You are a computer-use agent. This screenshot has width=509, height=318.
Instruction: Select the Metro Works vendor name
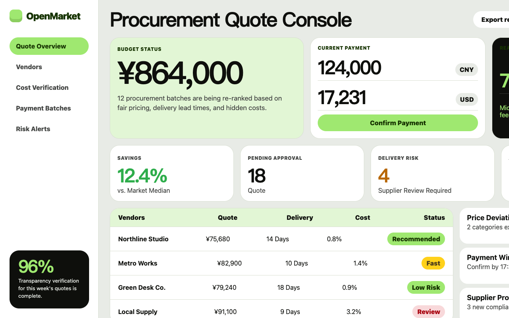point(138,263)
